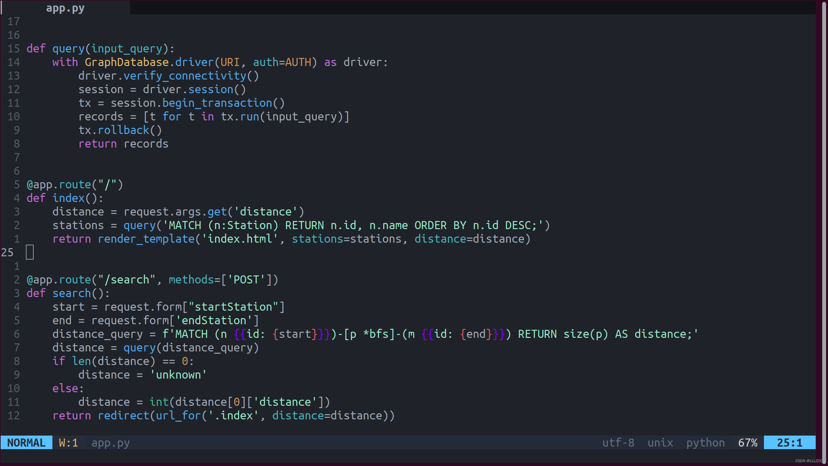Click methods=['POST'] argument
The image size is (828, 466).
click(220, 280)
